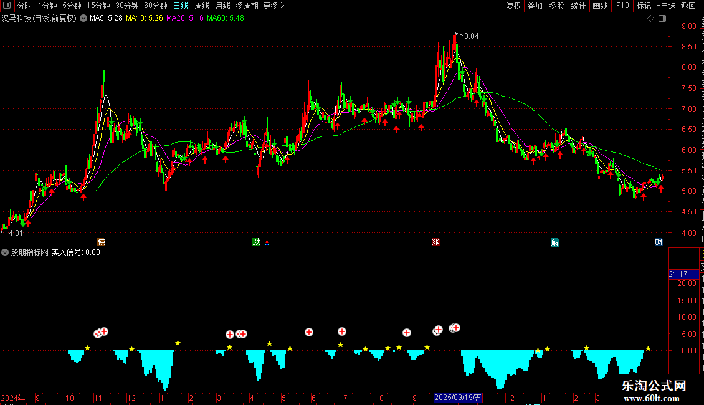This screenshot has height=405, width=704.
Task: Open the 涨 event marker on the chart
Action: point(435,242)
